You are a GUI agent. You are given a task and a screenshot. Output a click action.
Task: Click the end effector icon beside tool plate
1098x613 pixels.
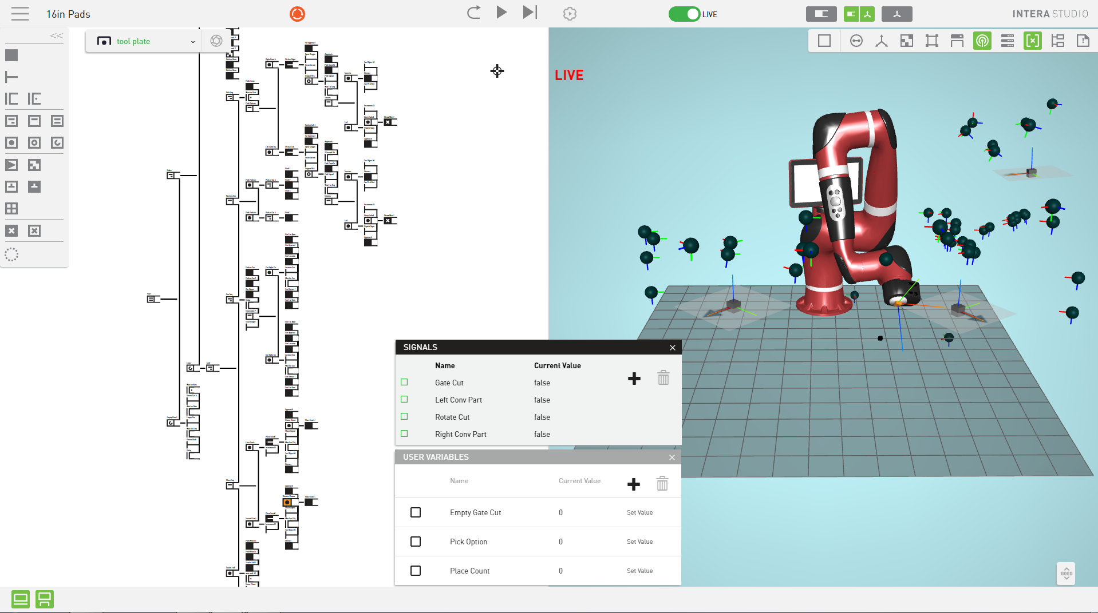click(x=216, y=41)
